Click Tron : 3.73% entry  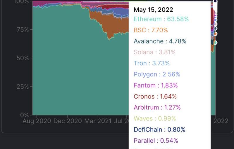tap(152, 63)
